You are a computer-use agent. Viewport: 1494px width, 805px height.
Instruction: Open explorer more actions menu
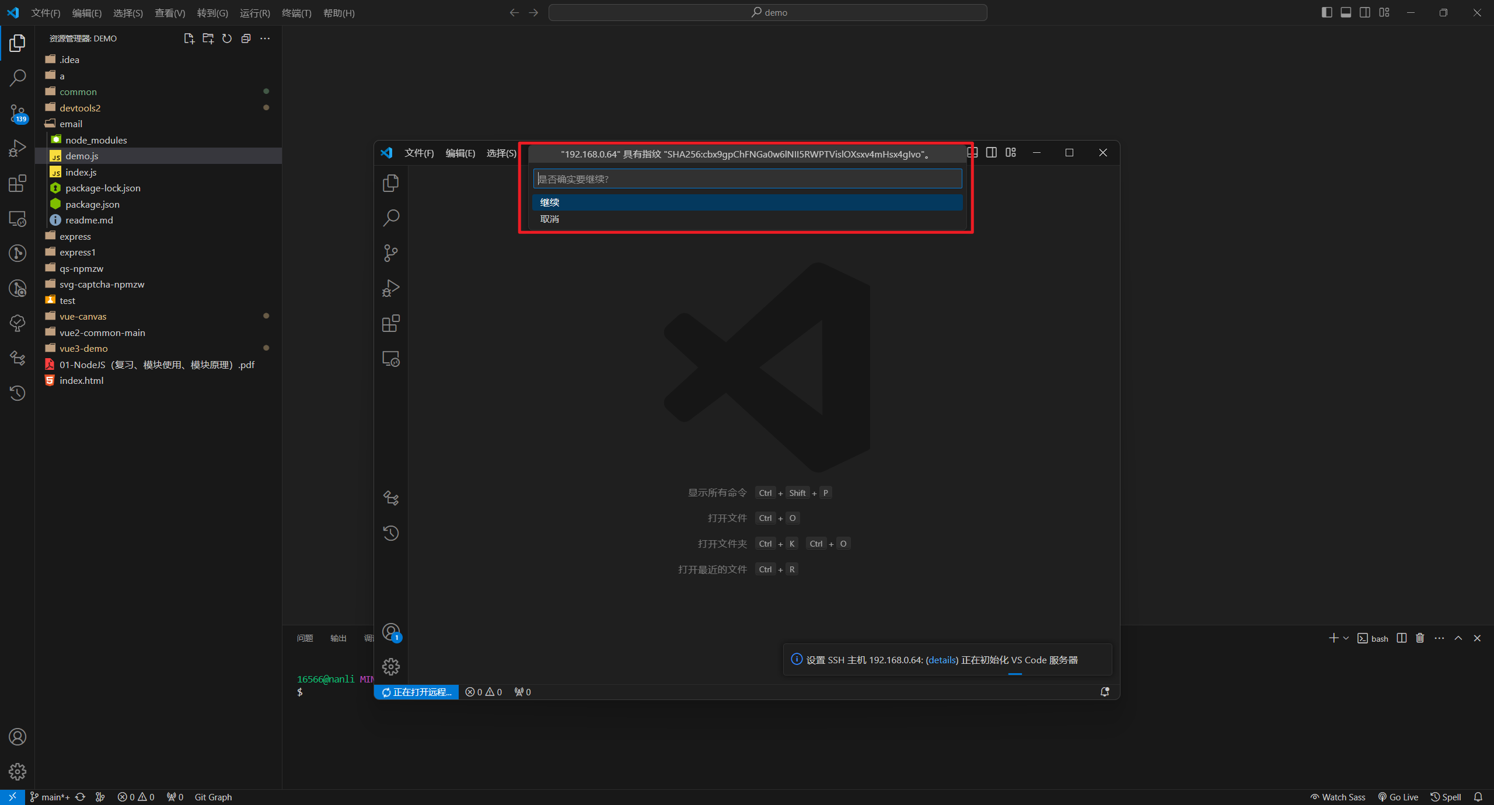[x=265, y=38]
